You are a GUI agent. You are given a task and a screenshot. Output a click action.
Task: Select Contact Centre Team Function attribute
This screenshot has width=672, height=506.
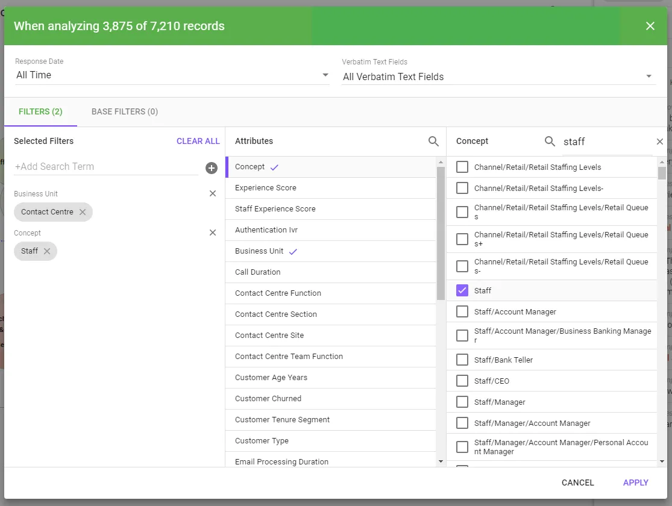pos(330,357)
